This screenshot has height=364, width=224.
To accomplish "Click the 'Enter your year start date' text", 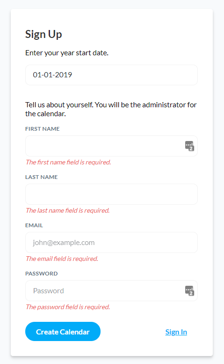I will [67, 53].
